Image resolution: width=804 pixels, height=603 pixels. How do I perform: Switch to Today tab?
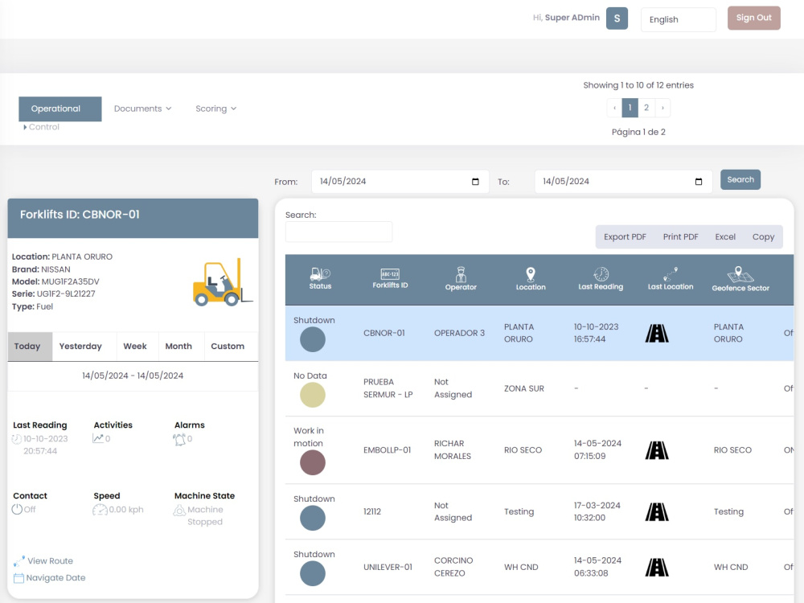tap(30, 347)
